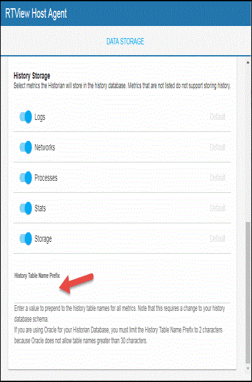This screenshot has width=252, height=382.
Task: Select the Processes metric label
Action: pos(46,178)
